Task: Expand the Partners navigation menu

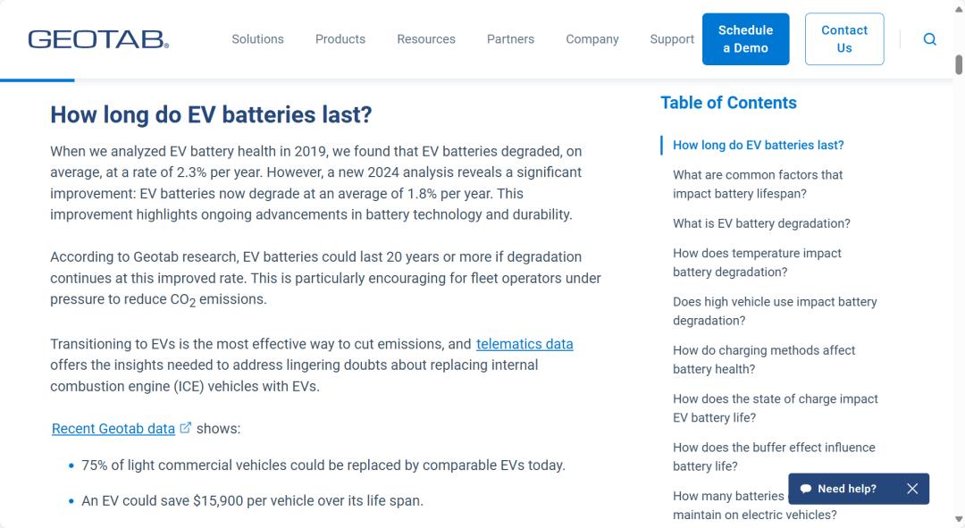Action: [x=510, y=39]
